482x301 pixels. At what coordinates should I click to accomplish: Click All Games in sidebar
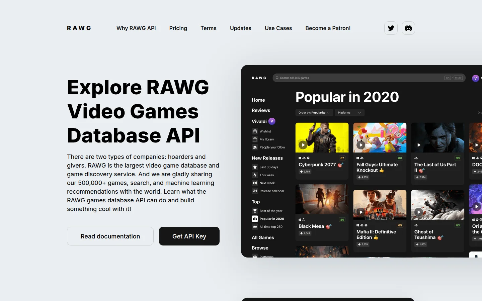263,237
